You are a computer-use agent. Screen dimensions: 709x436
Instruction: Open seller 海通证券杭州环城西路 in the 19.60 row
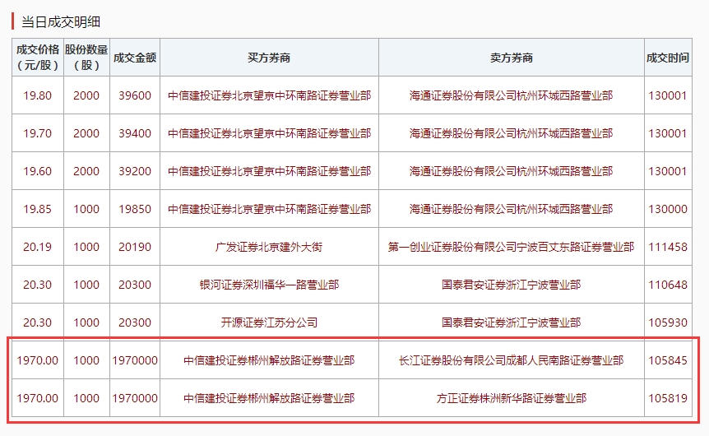[512, 171]
